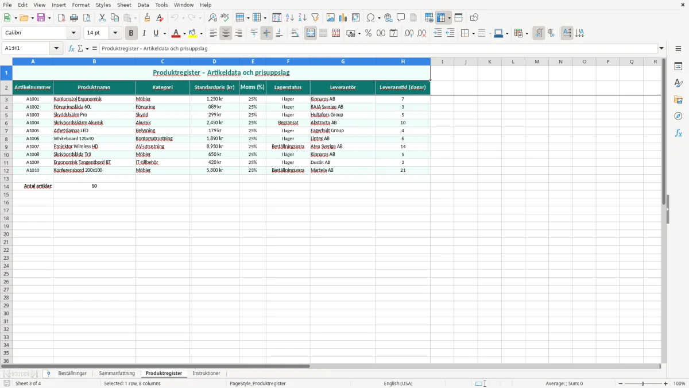Toggle Center Vertically alignment

266,33
